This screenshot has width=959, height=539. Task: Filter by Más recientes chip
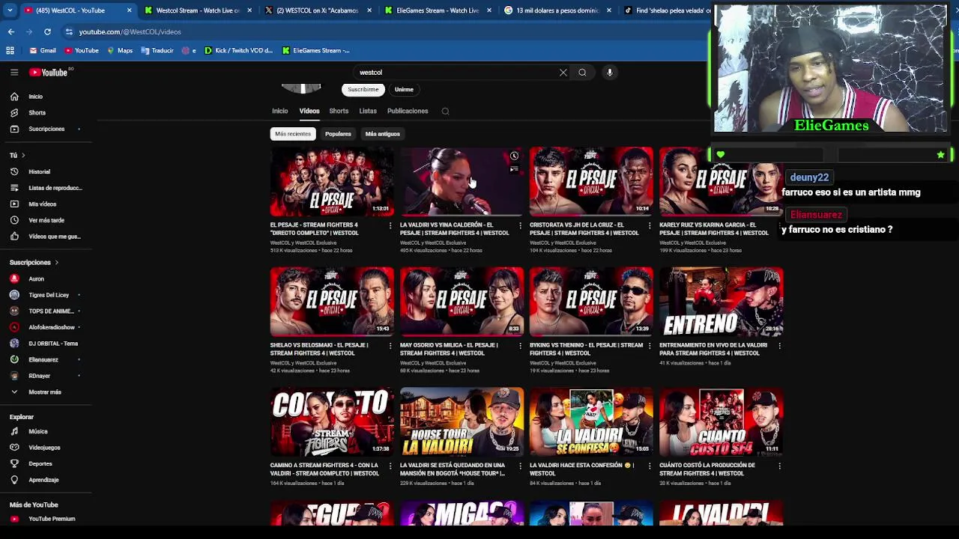click(x=293, y=134)
